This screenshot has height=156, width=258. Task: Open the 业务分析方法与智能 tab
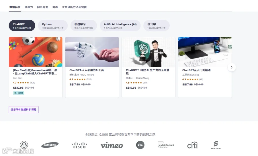[x=74, y=7]
